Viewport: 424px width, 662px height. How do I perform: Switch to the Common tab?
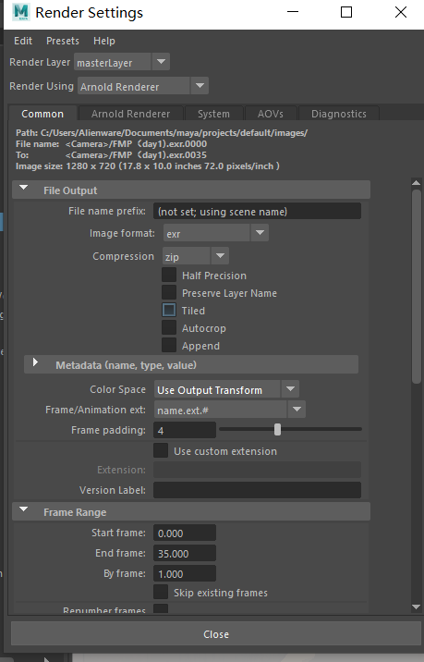tap(42, 114)
